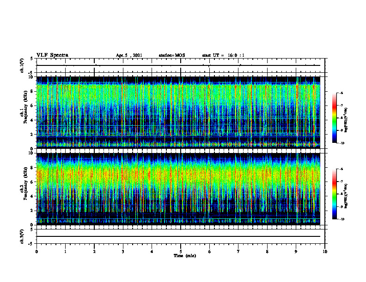
Task: Click the ch.1 voltage trace line
Action: pyautogui.click(x=178, y=65)
